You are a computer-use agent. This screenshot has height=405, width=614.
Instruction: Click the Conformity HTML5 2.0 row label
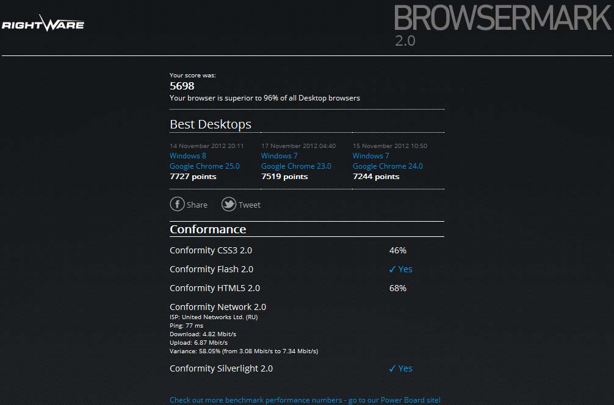point(215,288)
